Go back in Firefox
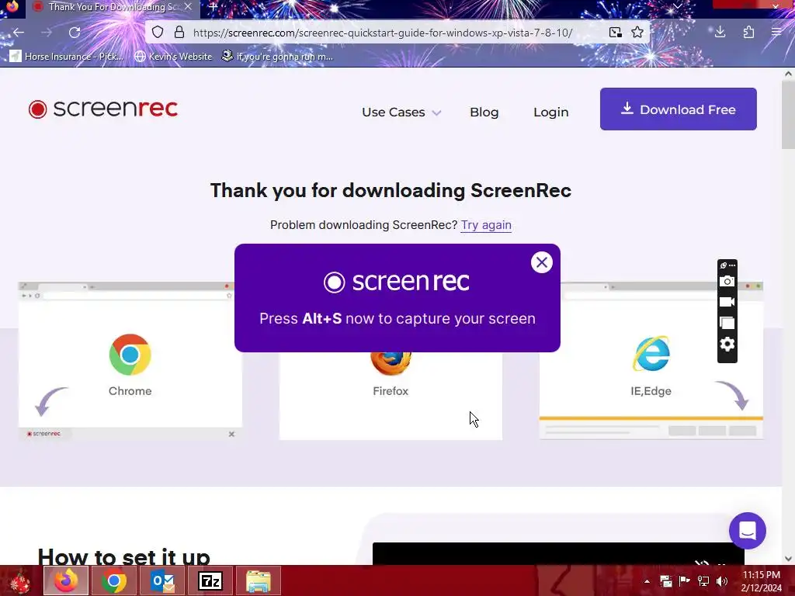This screenshot has height=596, width=795. click(19, 33)
